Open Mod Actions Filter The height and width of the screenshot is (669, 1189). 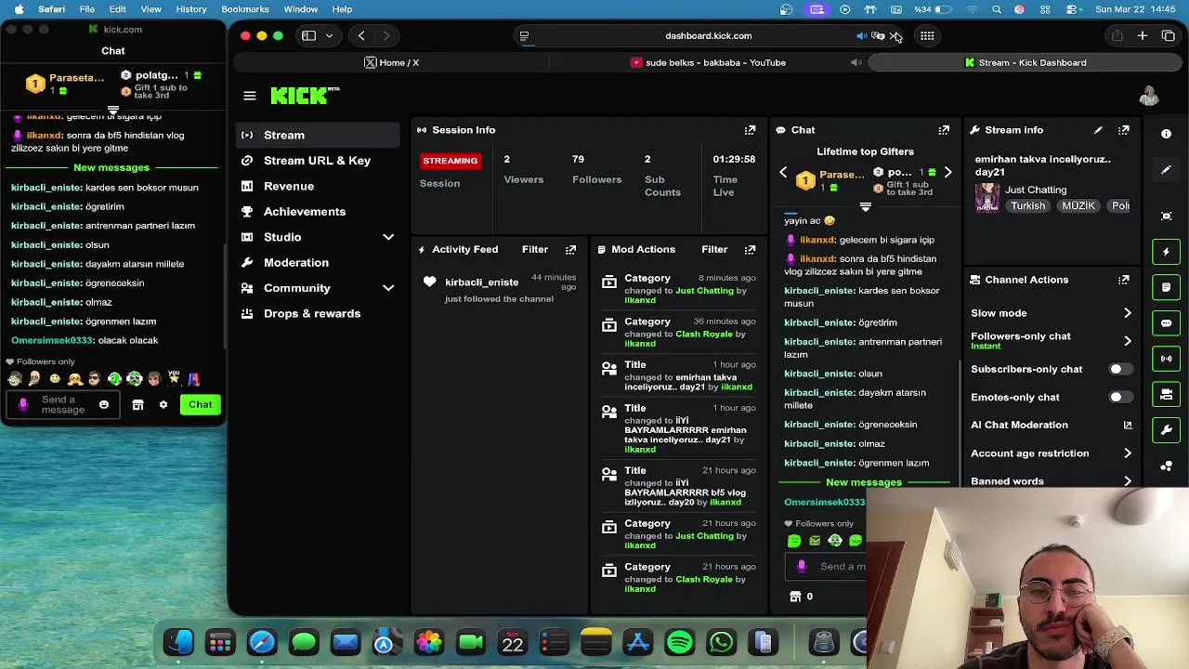click(x=714, y=250)
